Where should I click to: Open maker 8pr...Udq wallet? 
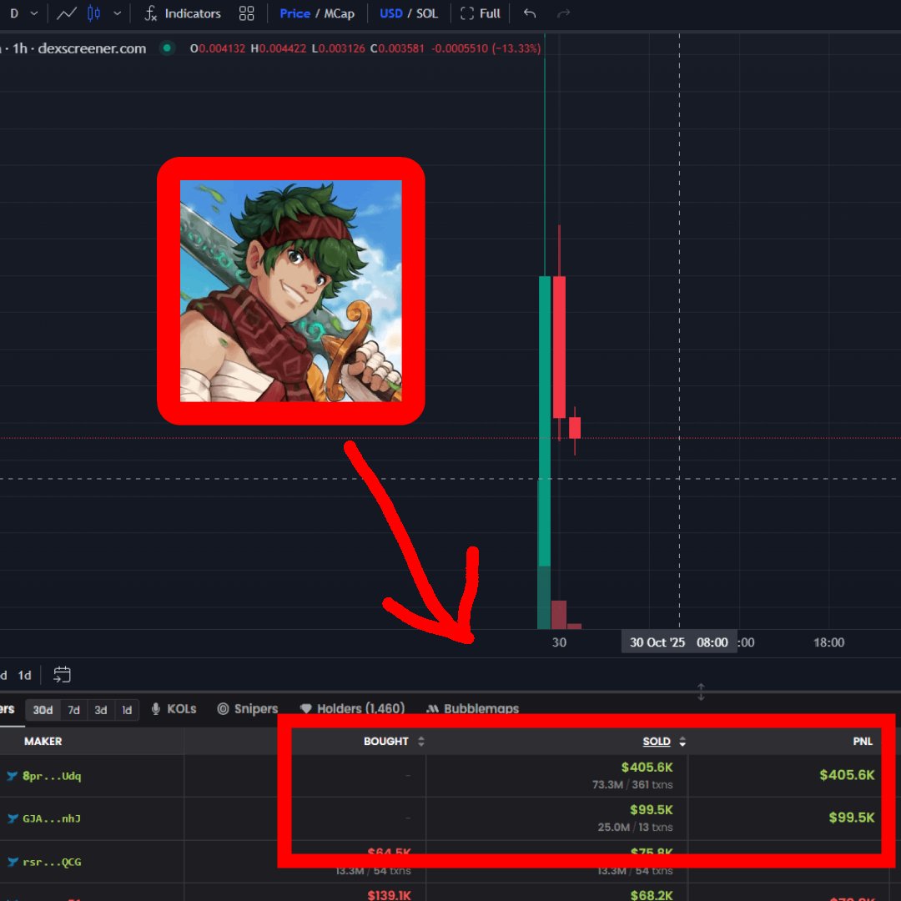pos(52,776)
